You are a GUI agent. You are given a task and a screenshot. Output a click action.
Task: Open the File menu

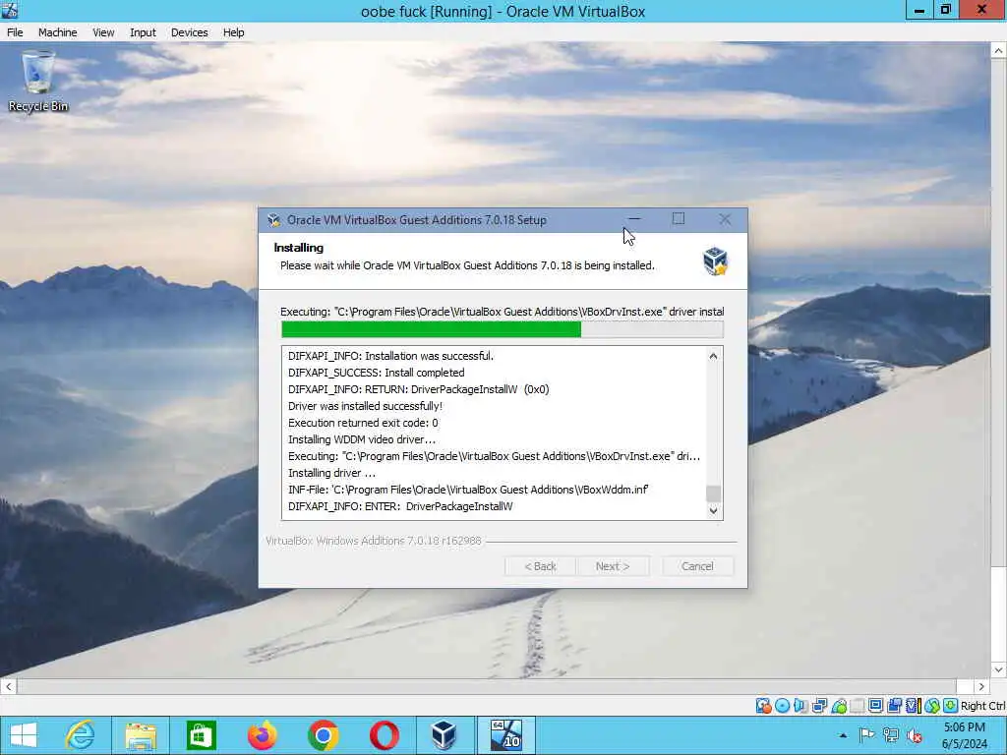[15, 32]
